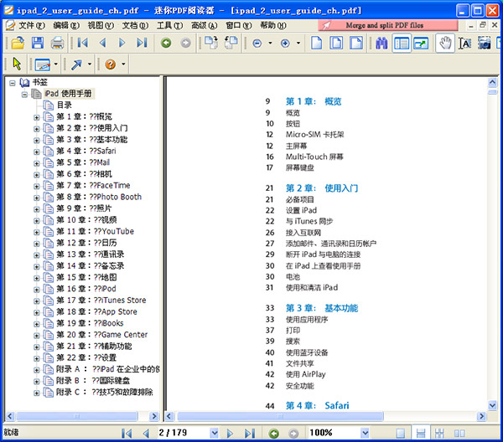Activate the hand pan tool
503x442 pixels.
[445, 43]
